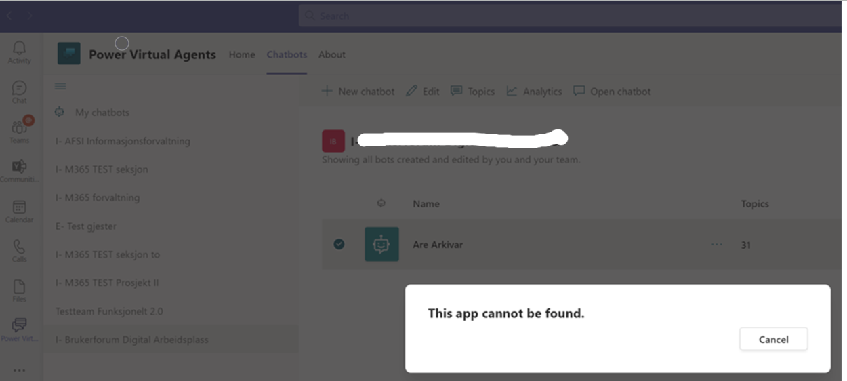This screenshot has width=847, height=381.
Task: Click New chatbot in the toolbar
Action: pos(358,91)
